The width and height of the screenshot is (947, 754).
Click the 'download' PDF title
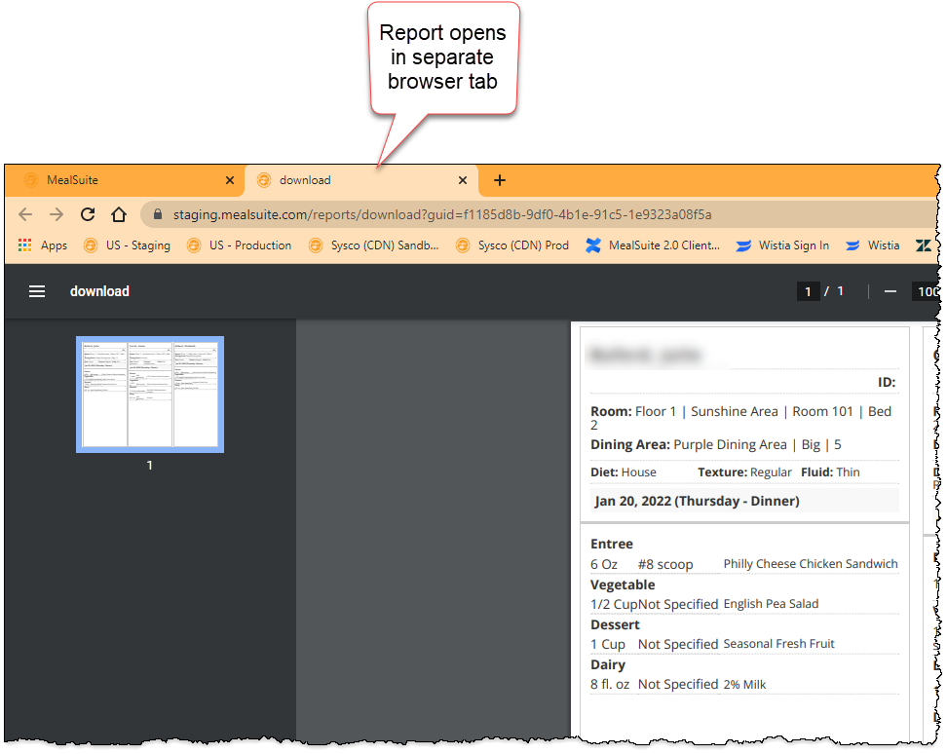99,291
